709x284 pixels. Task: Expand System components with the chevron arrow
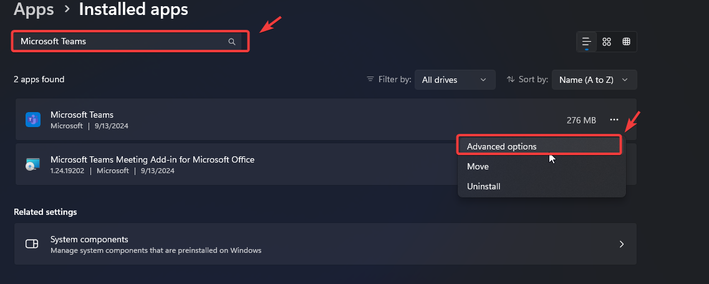click(x=621, y=244)
